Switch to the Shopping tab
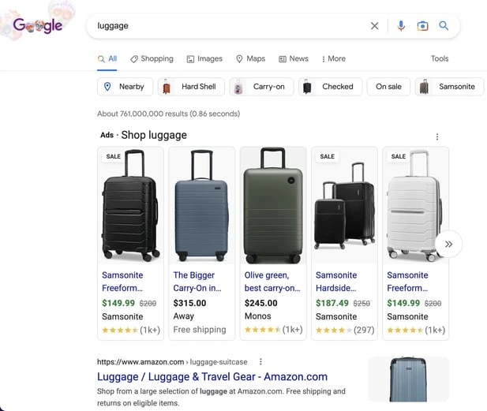This screenshot has height=411, width=487. pyautogui.click(x=152, y=58)
